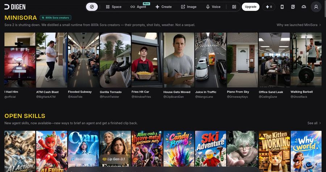Open the Ski Adventure skill poster
This screenshot has width=326, height=172.
[x=211, y=149]
